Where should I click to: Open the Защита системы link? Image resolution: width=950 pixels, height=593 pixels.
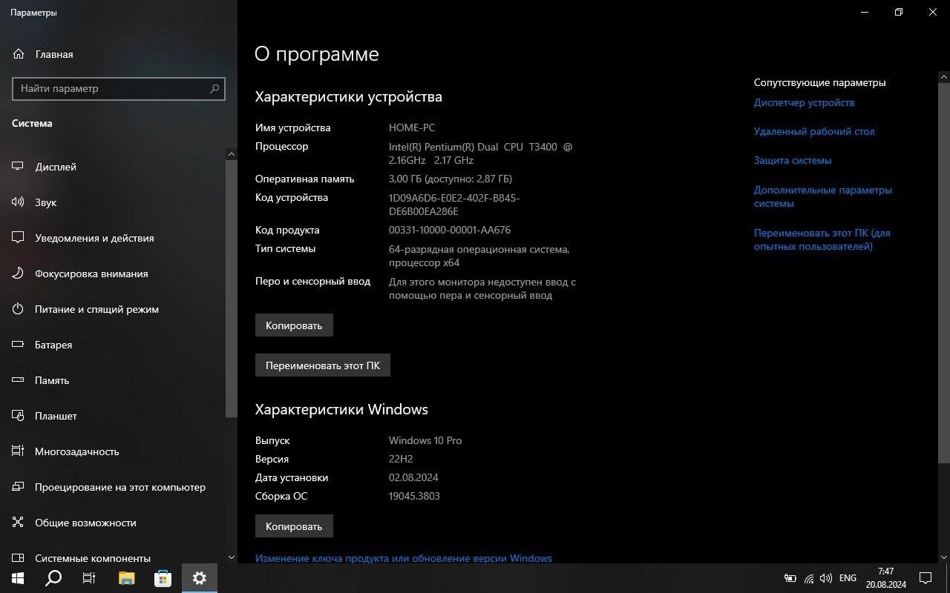(x=793, y=161)
